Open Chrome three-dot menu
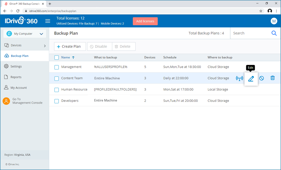The image size is (281, 170). (276, 11)
